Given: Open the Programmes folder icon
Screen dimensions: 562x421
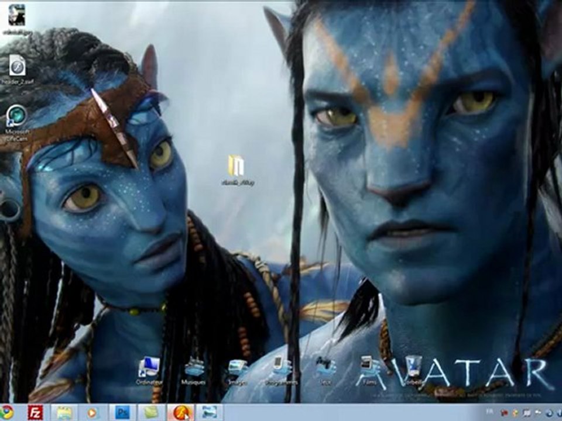Looking at the screenshot, I should 282,370.
